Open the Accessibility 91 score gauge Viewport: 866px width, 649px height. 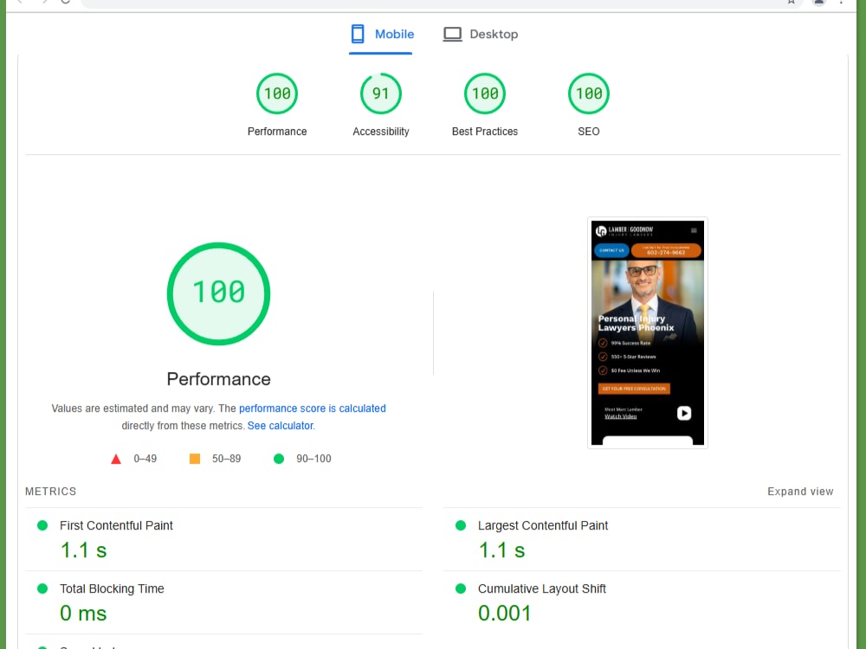[381, 93]
